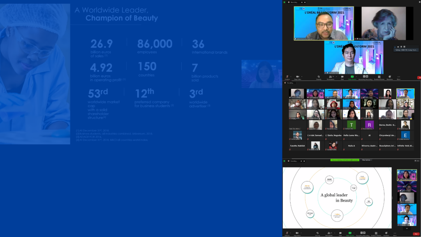Click Share Screen in the slide-sharing window toolbar

click(x=350, y=233)
